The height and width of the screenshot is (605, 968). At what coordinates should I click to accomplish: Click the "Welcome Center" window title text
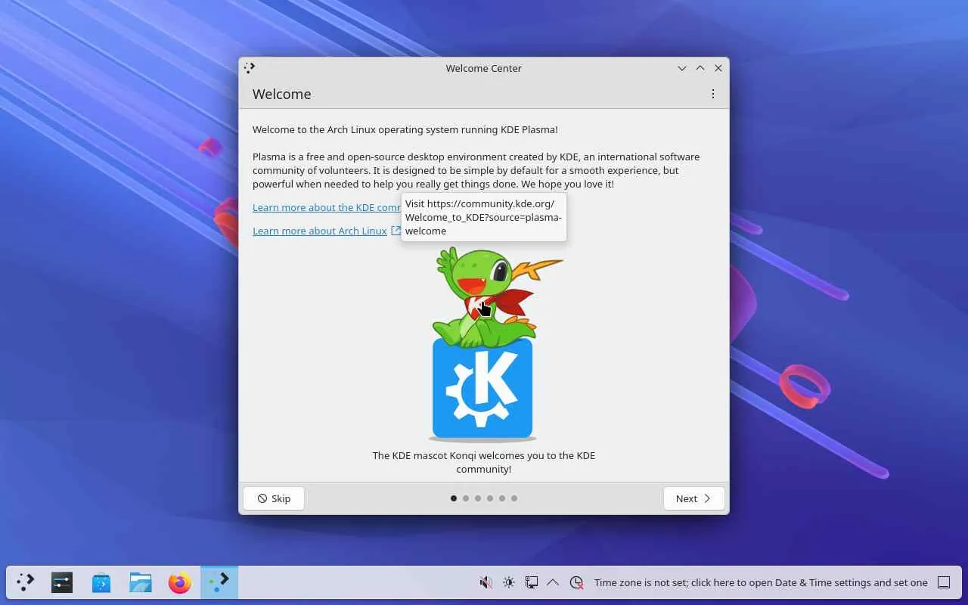pos(484,68)
